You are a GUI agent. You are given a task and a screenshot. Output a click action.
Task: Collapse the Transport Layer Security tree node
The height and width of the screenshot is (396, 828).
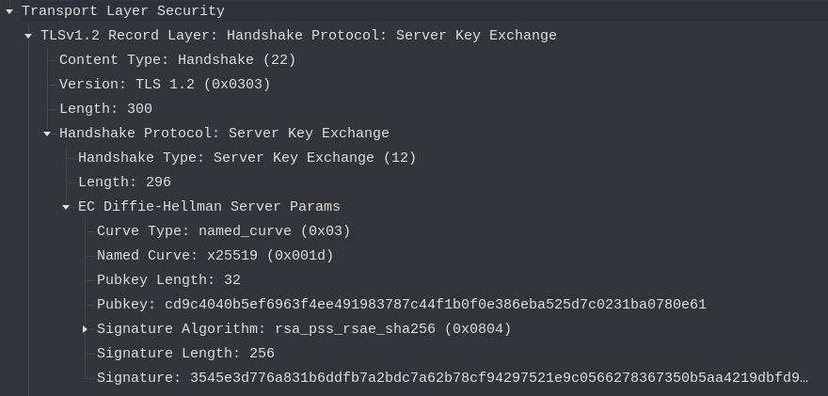point(8,11)
